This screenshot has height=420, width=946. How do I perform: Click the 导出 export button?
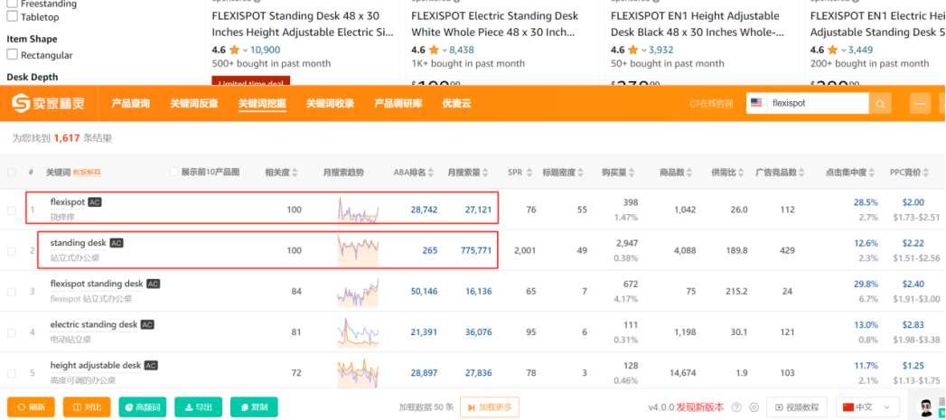[199, 406]
